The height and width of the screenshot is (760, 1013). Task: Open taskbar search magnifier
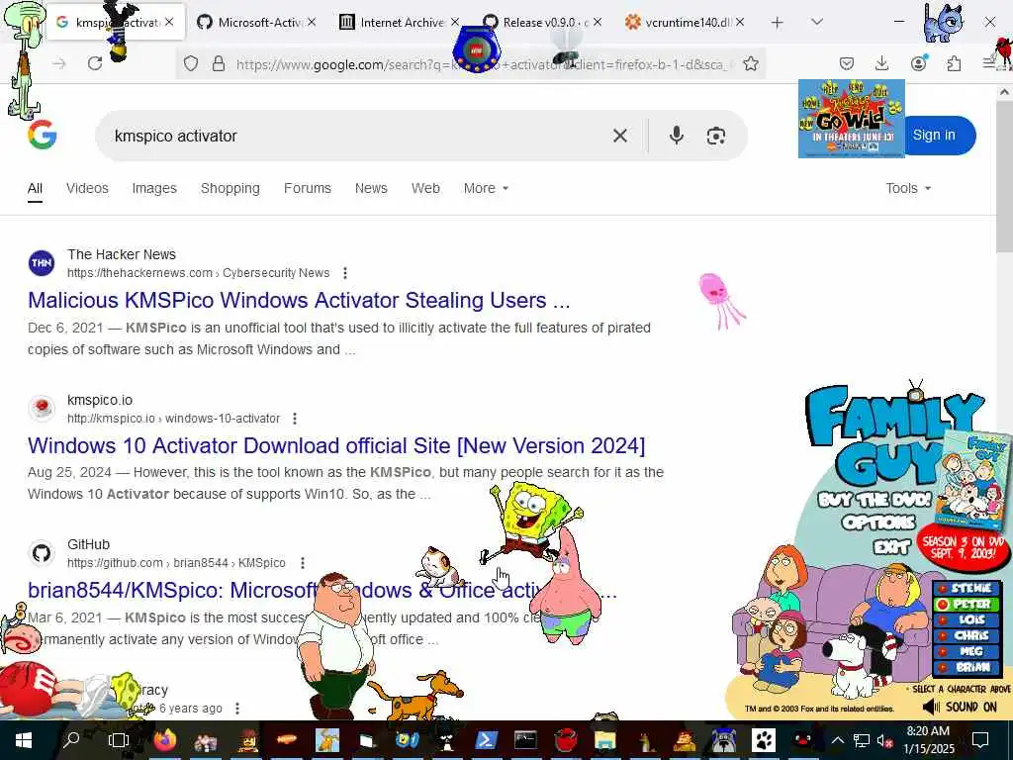coord(71,739)
